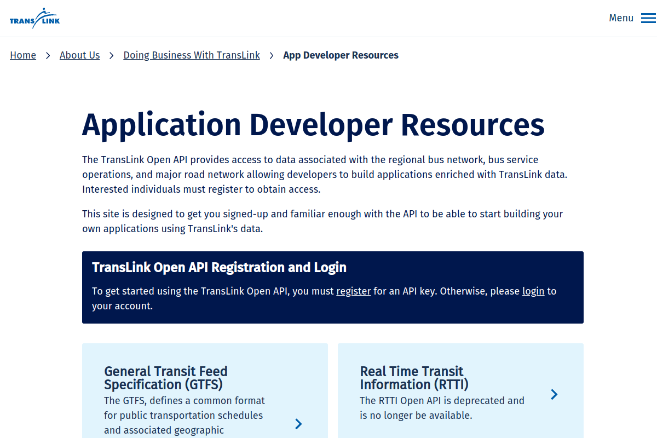Click the Application Developer Resources page heading
The height and width of the screenshot is (438, 657).
(x=313, y=125)
